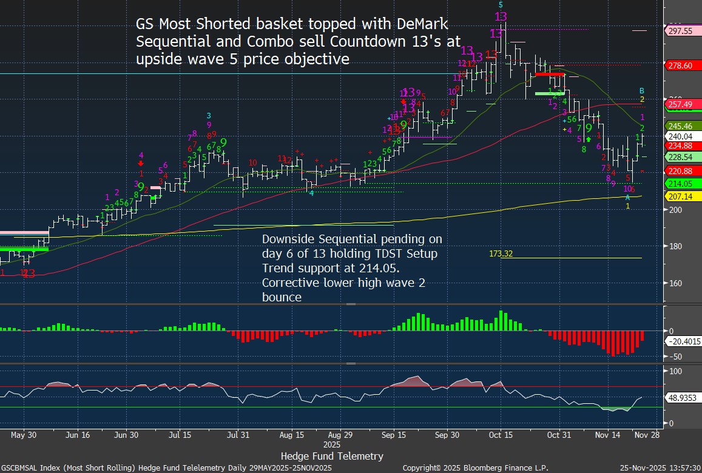Grab the divider handle above the oscillator panel

click(x=351, y=363)
